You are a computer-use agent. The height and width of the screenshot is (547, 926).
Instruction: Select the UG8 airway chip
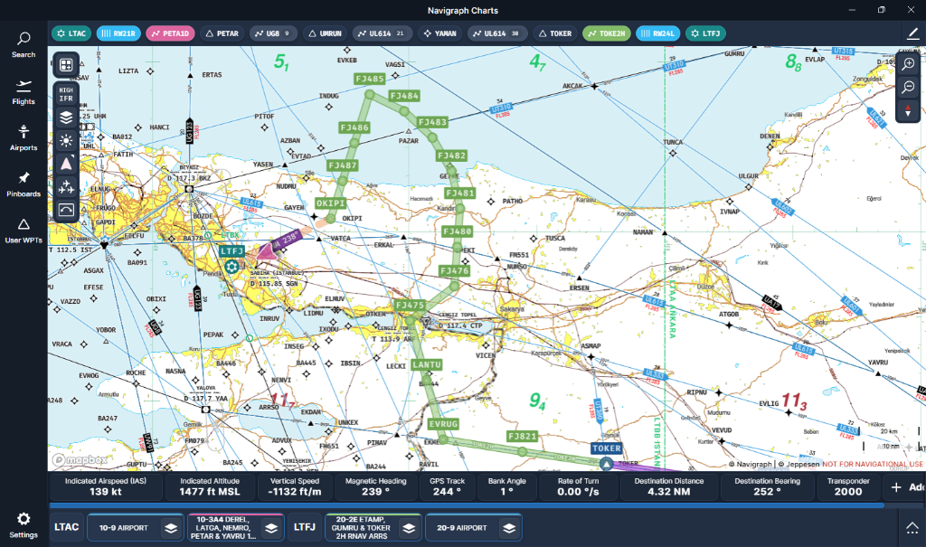pos(273,33)
